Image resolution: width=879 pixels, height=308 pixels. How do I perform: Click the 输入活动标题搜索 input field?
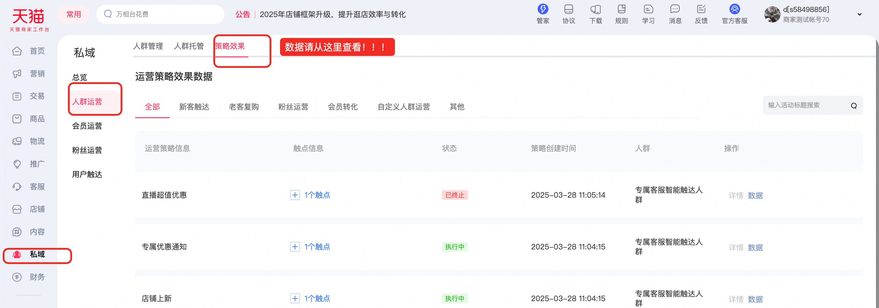coord(805,105)
